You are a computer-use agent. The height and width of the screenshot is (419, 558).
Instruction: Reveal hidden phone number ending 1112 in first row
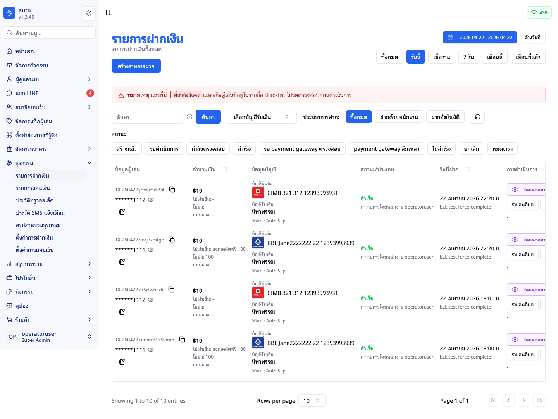[x=151, y=200]
